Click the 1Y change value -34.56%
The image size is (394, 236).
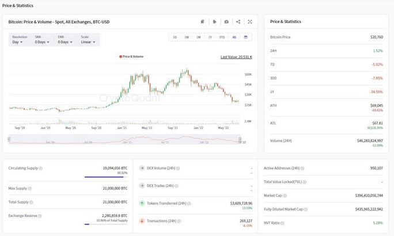tap(376, 92)
